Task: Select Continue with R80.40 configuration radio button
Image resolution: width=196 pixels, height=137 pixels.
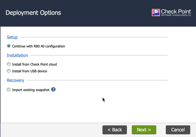Action: [x=9, y=46]
